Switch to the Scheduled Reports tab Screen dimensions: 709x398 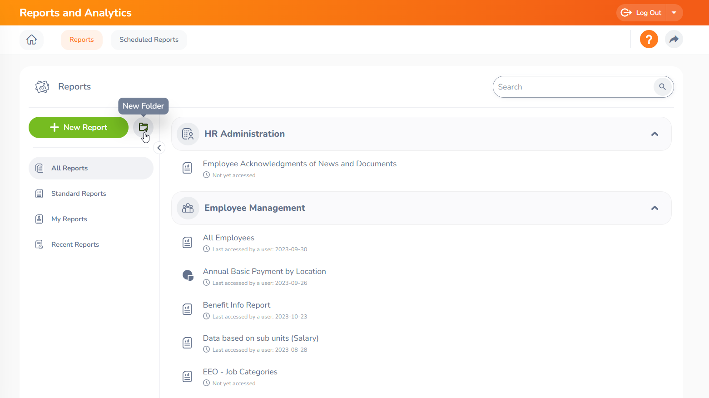point(149,40)
